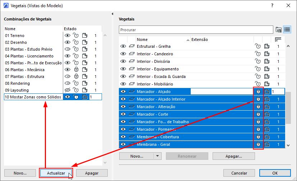The width and height of the screenshot is (297, 181).
Task: Sort layers by the Nome column header
Action: [x=163, y=40]
